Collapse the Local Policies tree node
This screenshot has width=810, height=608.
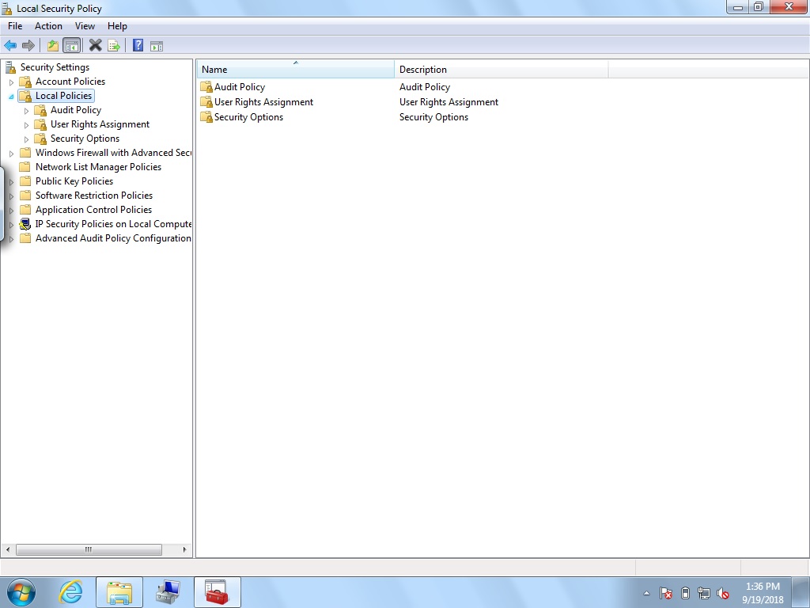(11, 96)
